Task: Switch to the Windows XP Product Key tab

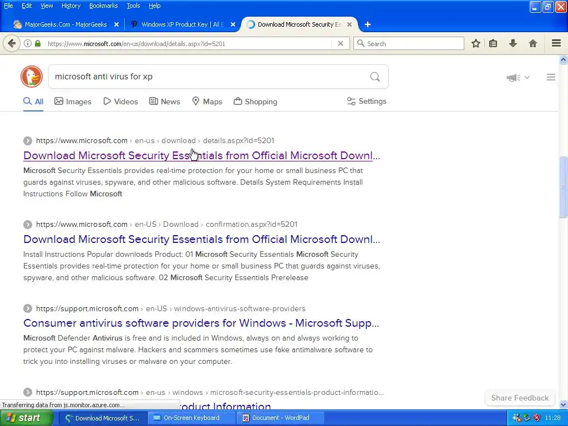Action: [x=182, y=24]
